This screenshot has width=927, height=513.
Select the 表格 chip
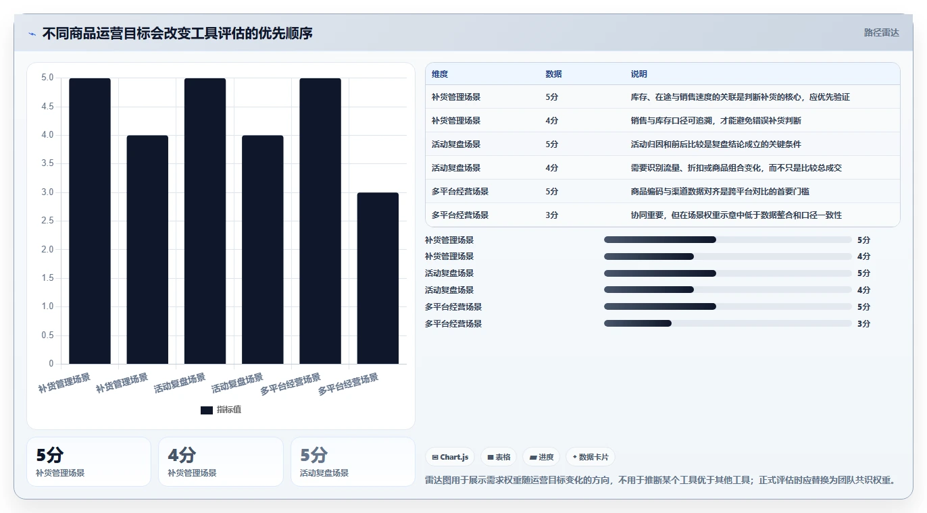click(x=499, y=457)
